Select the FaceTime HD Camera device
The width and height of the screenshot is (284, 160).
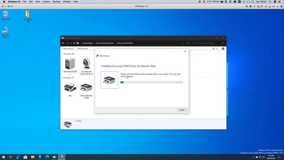click(87, 64)
